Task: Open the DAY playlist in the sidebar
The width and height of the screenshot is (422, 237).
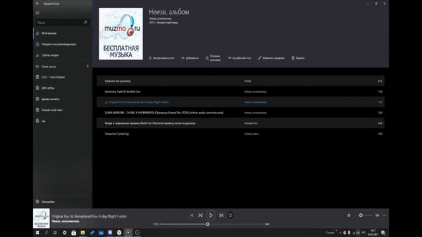Action: click(63, 88)
